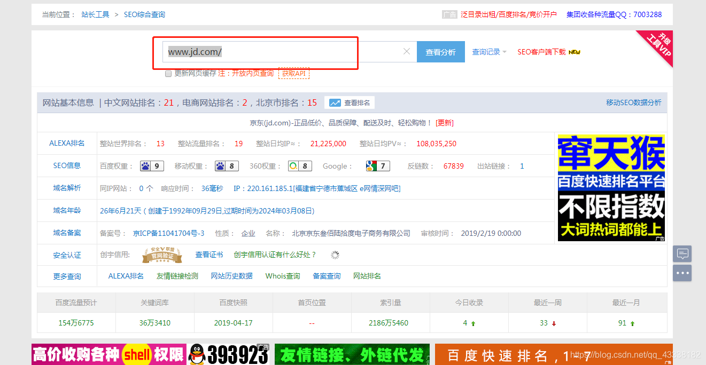Click 关键词库 value 36万3410
Image resolution: width=706 pixels, height=365 pixels.
[x=154, y=323]
